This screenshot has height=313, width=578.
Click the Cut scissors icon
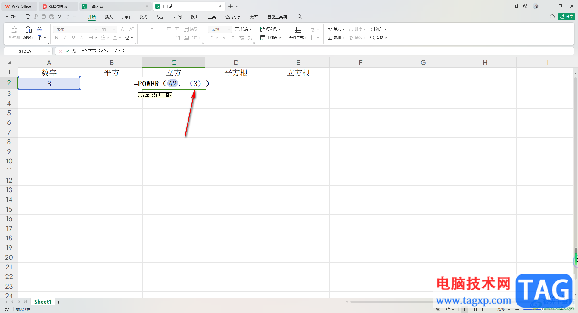tap(39, 29)
